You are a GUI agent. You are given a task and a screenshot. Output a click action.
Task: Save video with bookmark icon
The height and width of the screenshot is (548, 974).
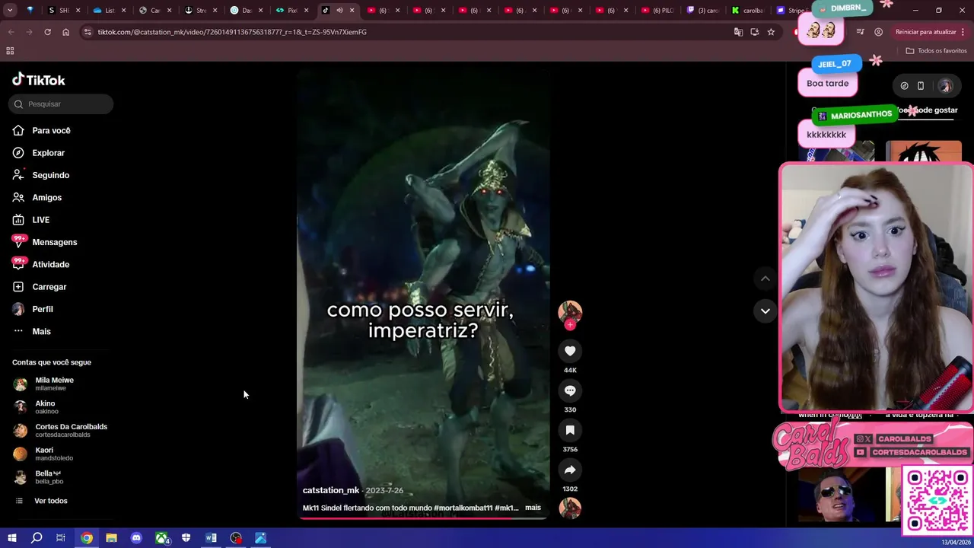pos(570,429)
